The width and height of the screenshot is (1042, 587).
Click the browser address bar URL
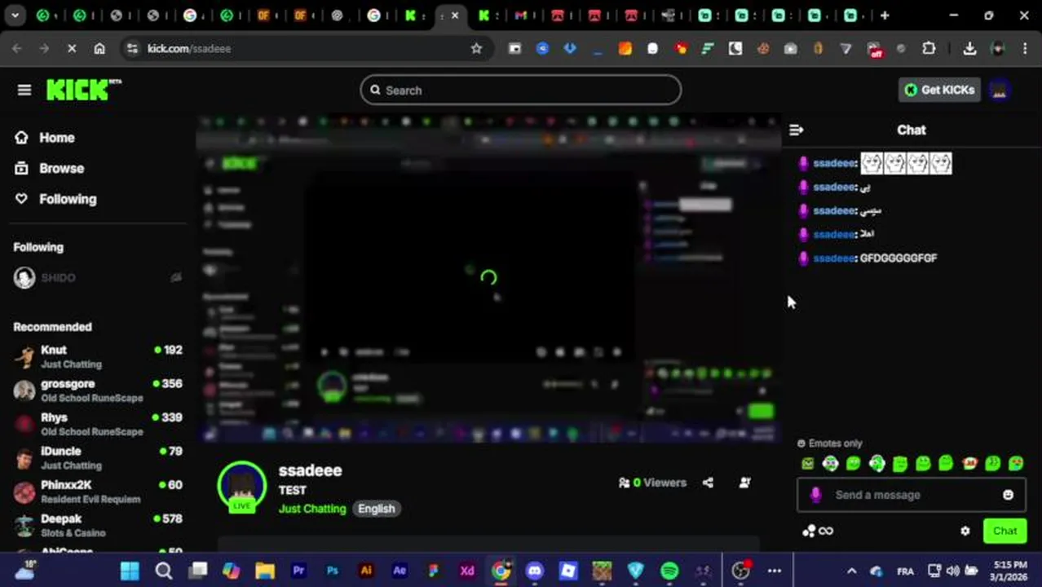(189, 49)
